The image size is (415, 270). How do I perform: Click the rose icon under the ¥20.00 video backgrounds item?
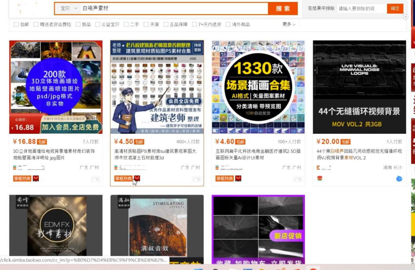pyautogui.click(x=320, y=178)
